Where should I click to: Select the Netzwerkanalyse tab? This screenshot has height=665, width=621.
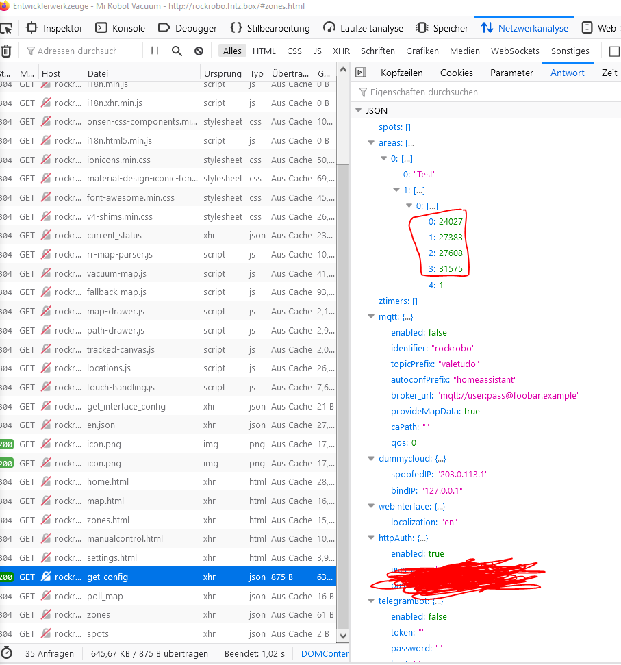pos(524,28)
